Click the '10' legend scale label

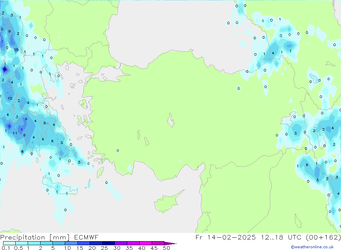(x=68, y=248)
